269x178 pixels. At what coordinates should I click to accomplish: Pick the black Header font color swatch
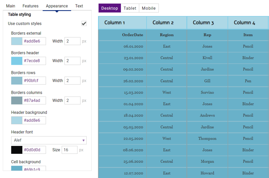coord(17,150)
